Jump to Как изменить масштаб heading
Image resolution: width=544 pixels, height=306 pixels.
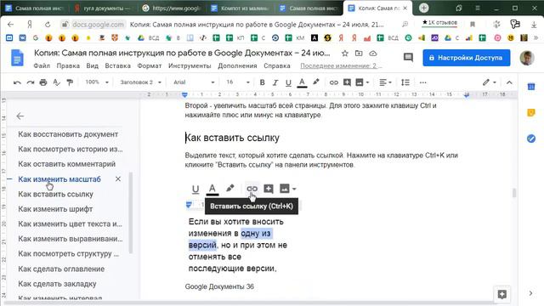point(59,179)
